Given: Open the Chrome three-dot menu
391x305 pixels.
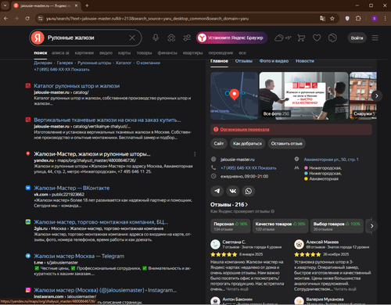Looking at the screenshot, I should [385, 19].
